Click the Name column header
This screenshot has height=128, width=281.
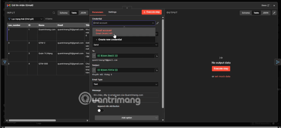[47, 25]
